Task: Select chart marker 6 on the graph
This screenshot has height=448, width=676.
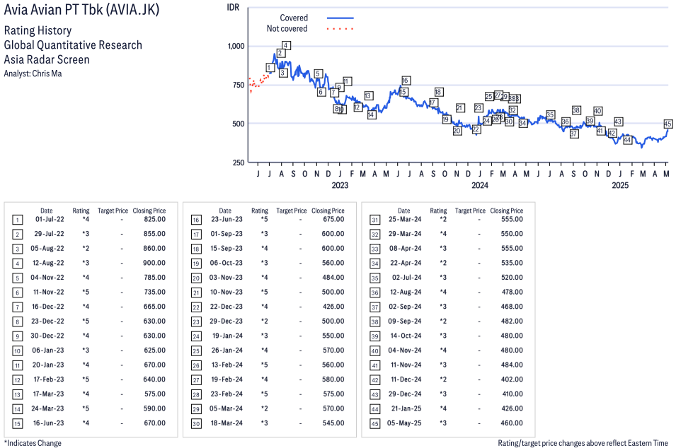Action: click(321, 92)
